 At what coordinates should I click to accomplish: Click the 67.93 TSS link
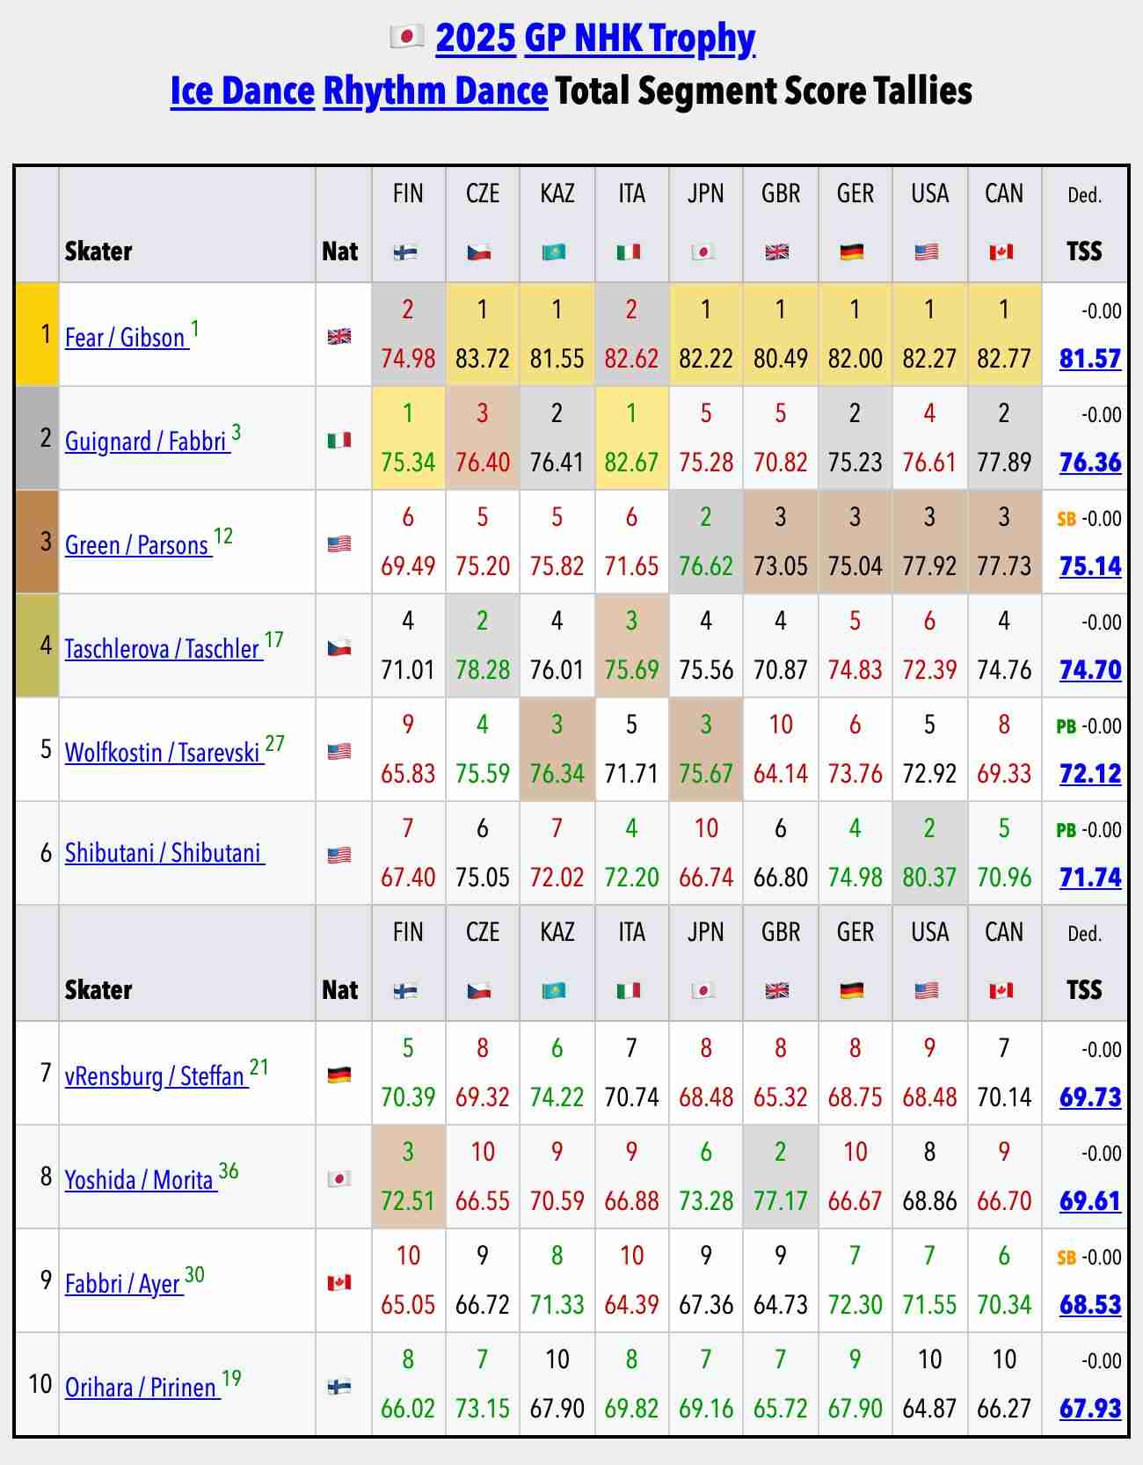tap(1090, 1409)
